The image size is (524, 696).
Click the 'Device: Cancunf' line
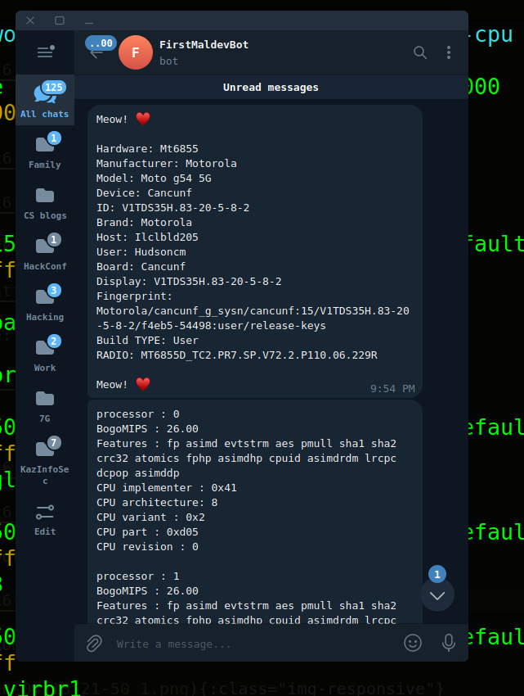pos(144,193)
